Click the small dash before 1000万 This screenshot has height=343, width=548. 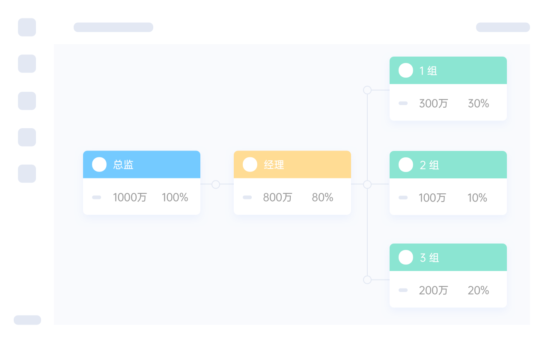pos(97,197)
